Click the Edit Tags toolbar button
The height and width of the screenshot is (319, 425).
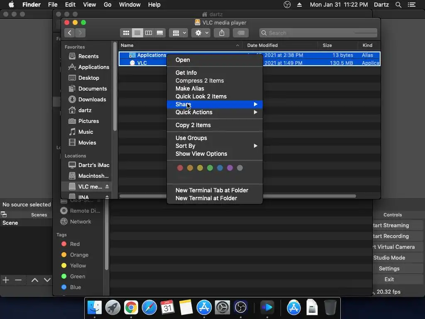click(x=241, y=33)
